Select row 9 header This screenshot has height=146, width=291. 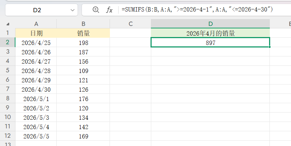[8, 108]
